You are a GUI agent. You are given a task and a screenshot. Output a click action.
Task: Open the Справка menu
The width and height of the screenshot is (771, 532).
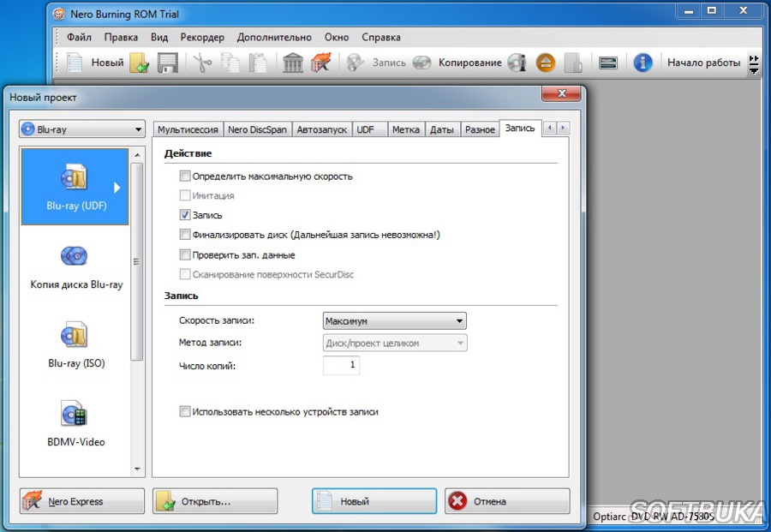(381, 38)
